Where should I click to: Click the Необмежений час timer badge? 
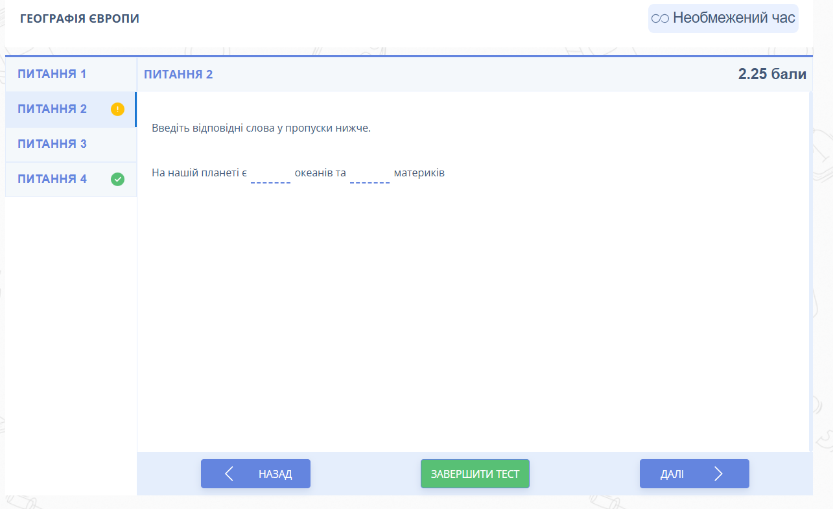tap(723, 18)
